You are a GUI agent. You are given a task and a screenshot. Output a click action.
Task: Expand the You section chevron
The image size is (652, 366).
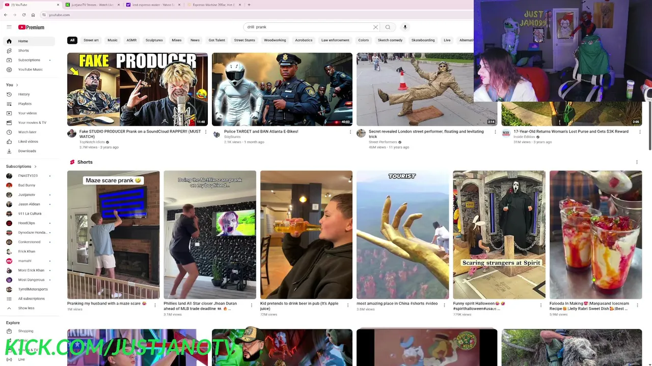[17, 85]
